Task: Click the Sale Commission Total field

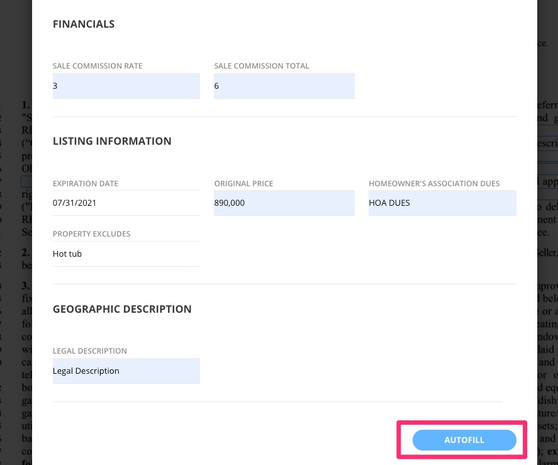Action: (x=284, y=86)
